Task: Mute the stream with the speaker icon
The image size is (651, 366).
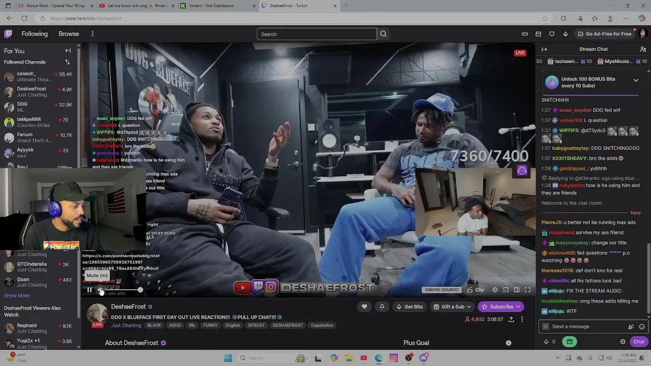Action: [101, 290]
